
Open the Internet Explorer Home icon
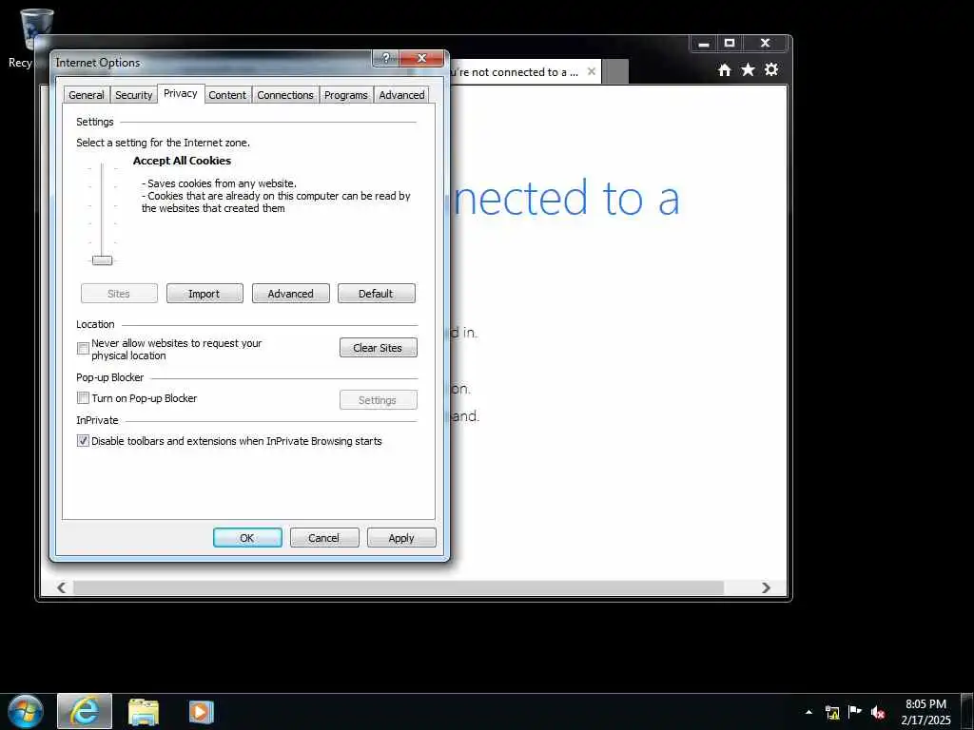724,70
